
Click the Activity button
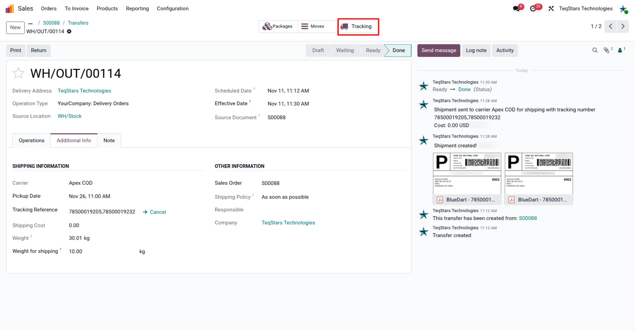point(505,50)
